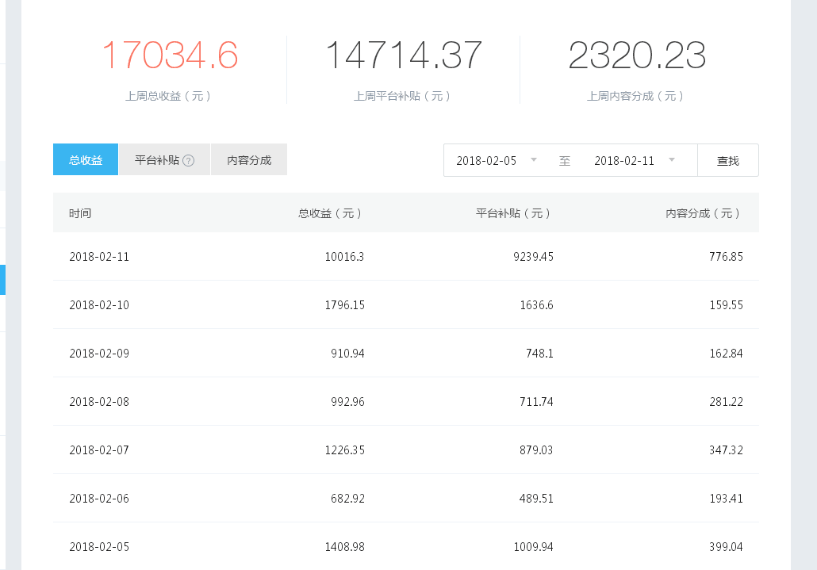Select the row date 2018-02-05
This screenshot has width=817, height=570.
tap(99, 547)
